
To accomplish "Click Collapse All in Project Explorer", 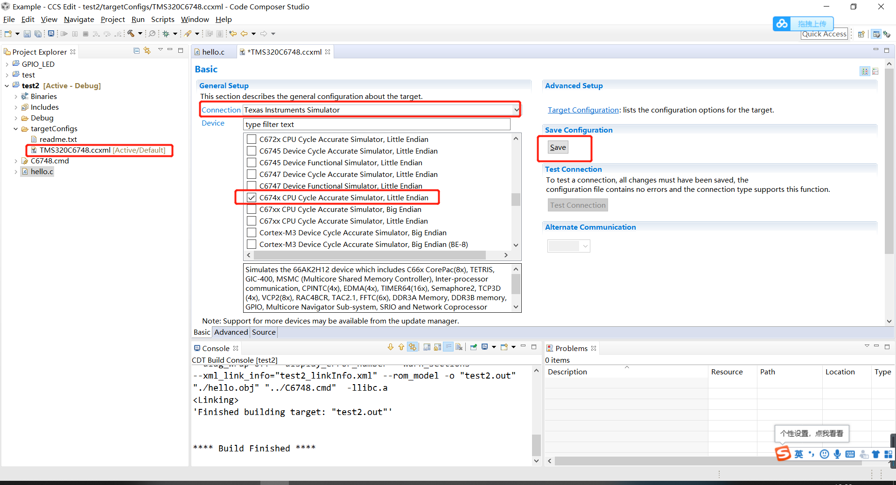I will coord(136,50).
